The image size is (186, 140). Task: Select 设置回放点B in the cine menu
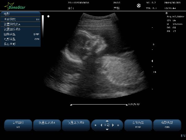[x=20, y=29]
